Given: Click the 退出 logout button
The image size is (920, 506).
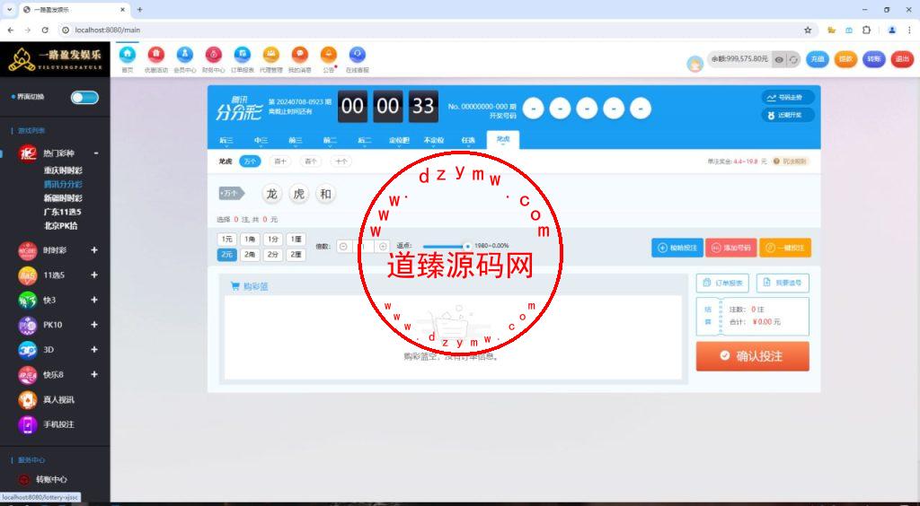Looking at the screenshot, I should click(902, 59).
